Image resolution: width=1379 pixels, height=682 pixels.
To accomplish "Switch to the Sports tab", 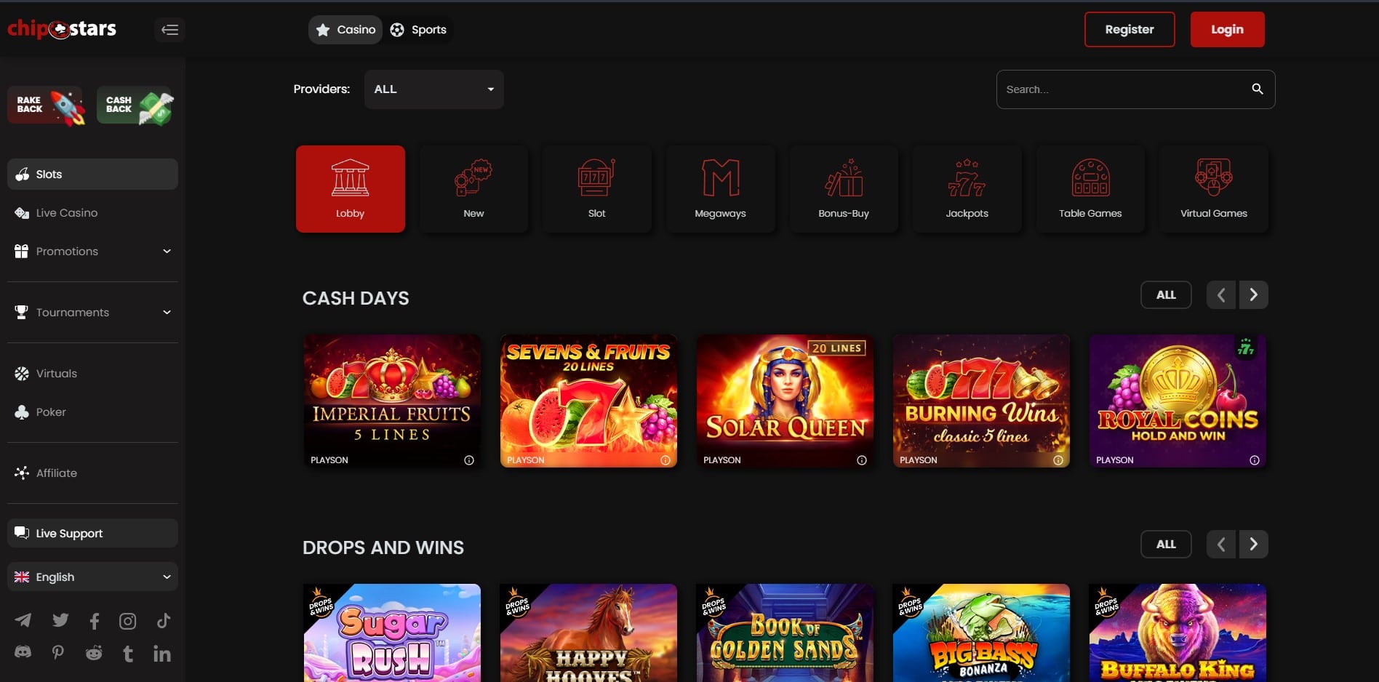I will point(419,30).
